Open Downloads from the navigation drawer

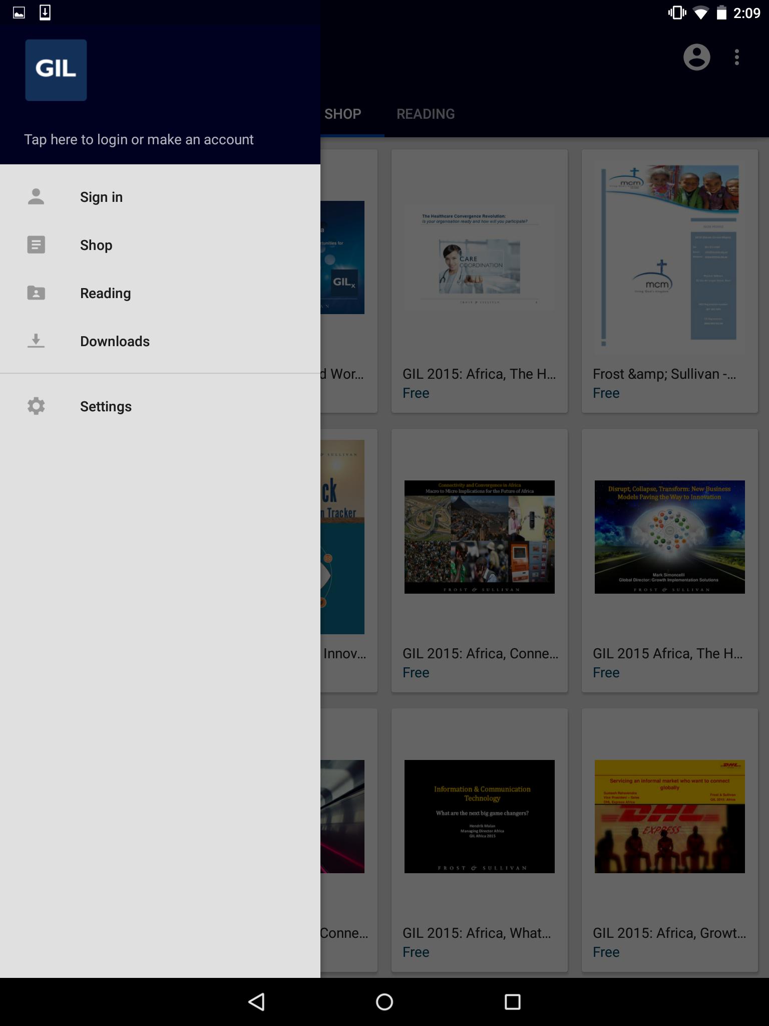(x=160, y=341)
